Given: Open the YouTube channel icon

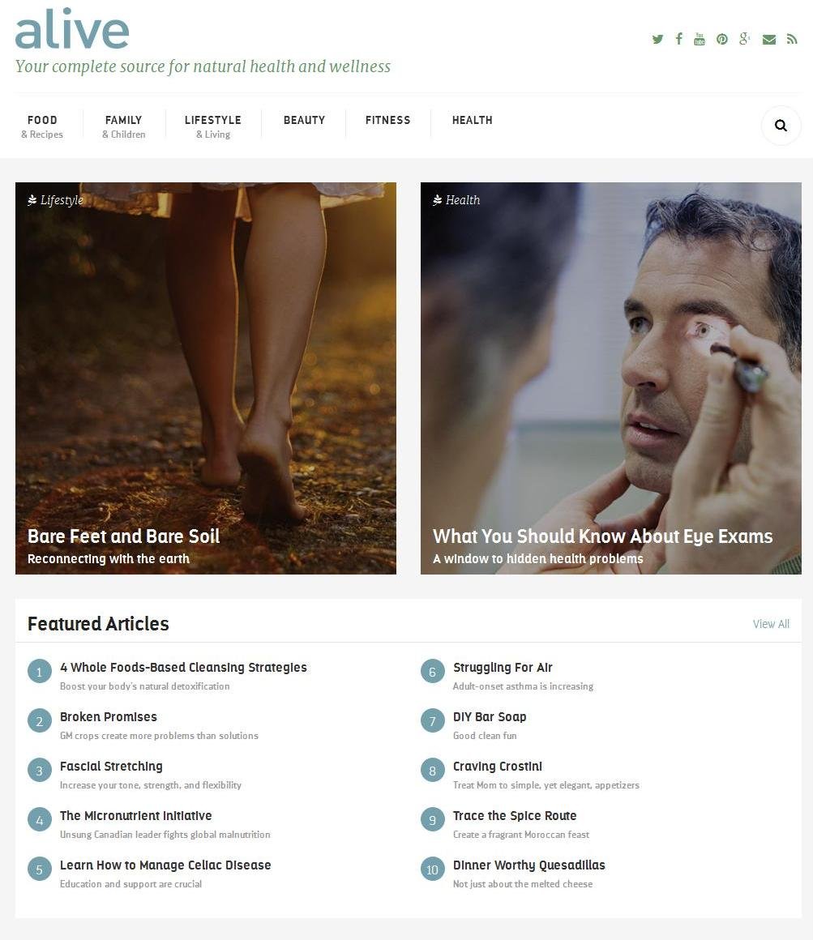Looking at the screenshot, I should coord(699,39).
